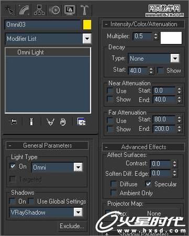Enable Far Attenuation Use checkbox

pyautogui.click(x=110, y=120)
